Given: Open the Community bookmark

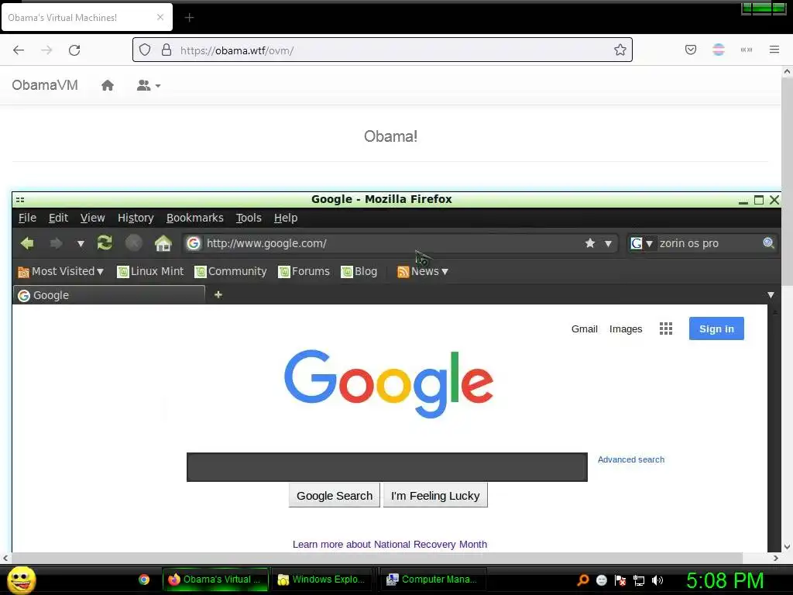Looking at the screenshot, I should point(231,272).
